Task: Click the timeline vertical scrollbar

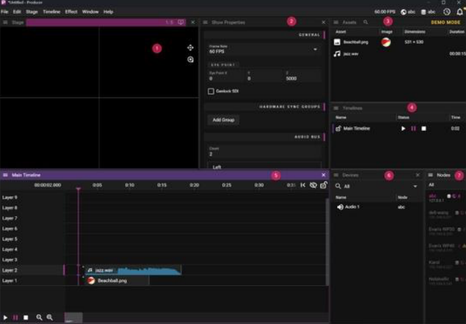Action: (327, 242)
